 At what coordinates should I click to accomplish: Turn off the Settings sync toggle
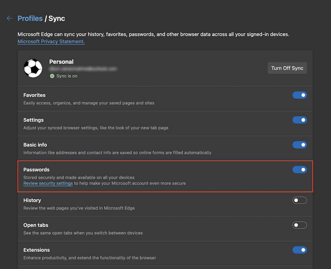pos(299,120)
